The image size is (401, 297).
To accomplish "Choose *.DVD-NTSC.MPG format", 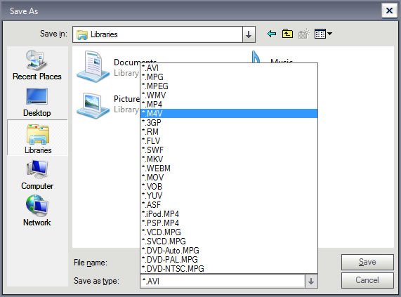I will (229, 269).
